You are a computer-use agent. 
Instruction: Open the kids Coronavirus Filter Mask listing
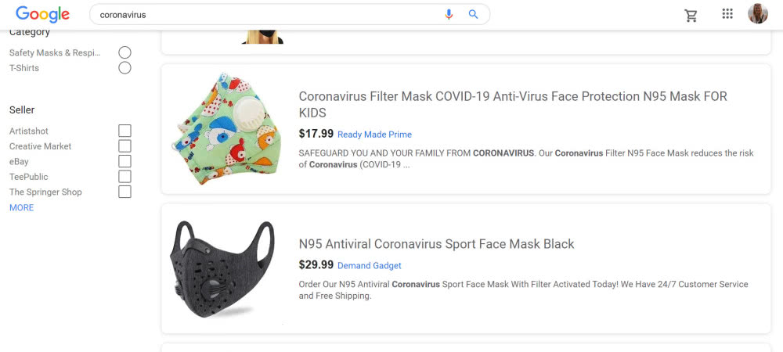point(513,104)
